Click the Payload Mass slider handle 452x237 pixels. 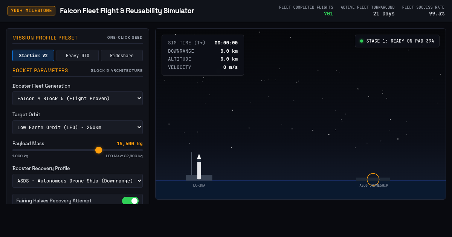[x=99, y=150]
